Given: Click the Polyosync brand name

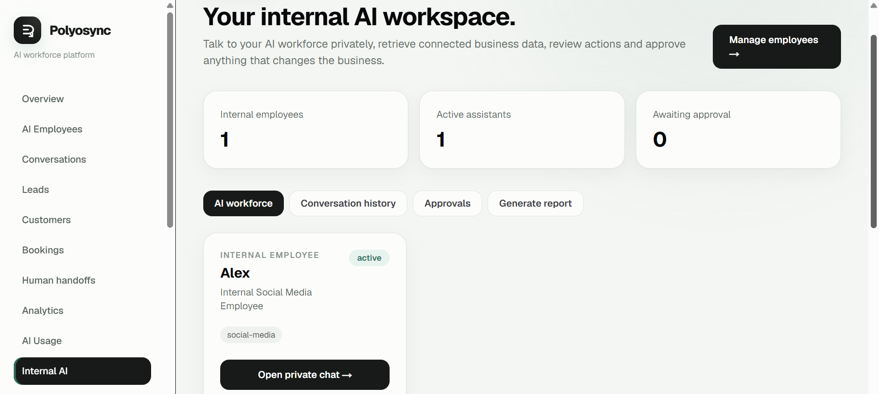Looking at the screenshot, I should [x=80, y=30].
